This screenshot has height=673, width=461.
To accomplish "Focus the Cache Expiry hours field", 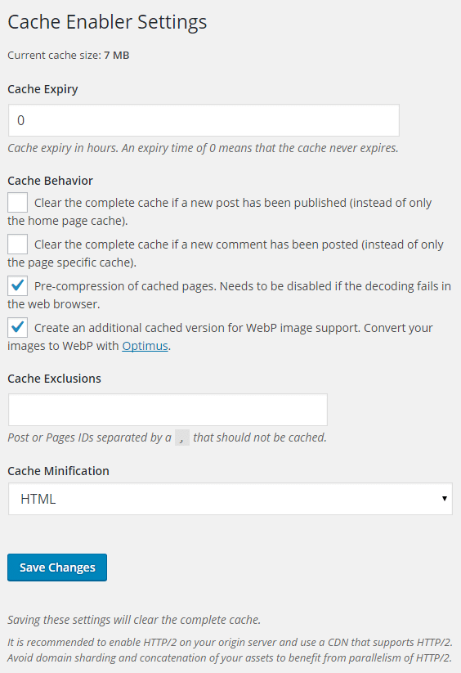I will [x=204, y=120].
